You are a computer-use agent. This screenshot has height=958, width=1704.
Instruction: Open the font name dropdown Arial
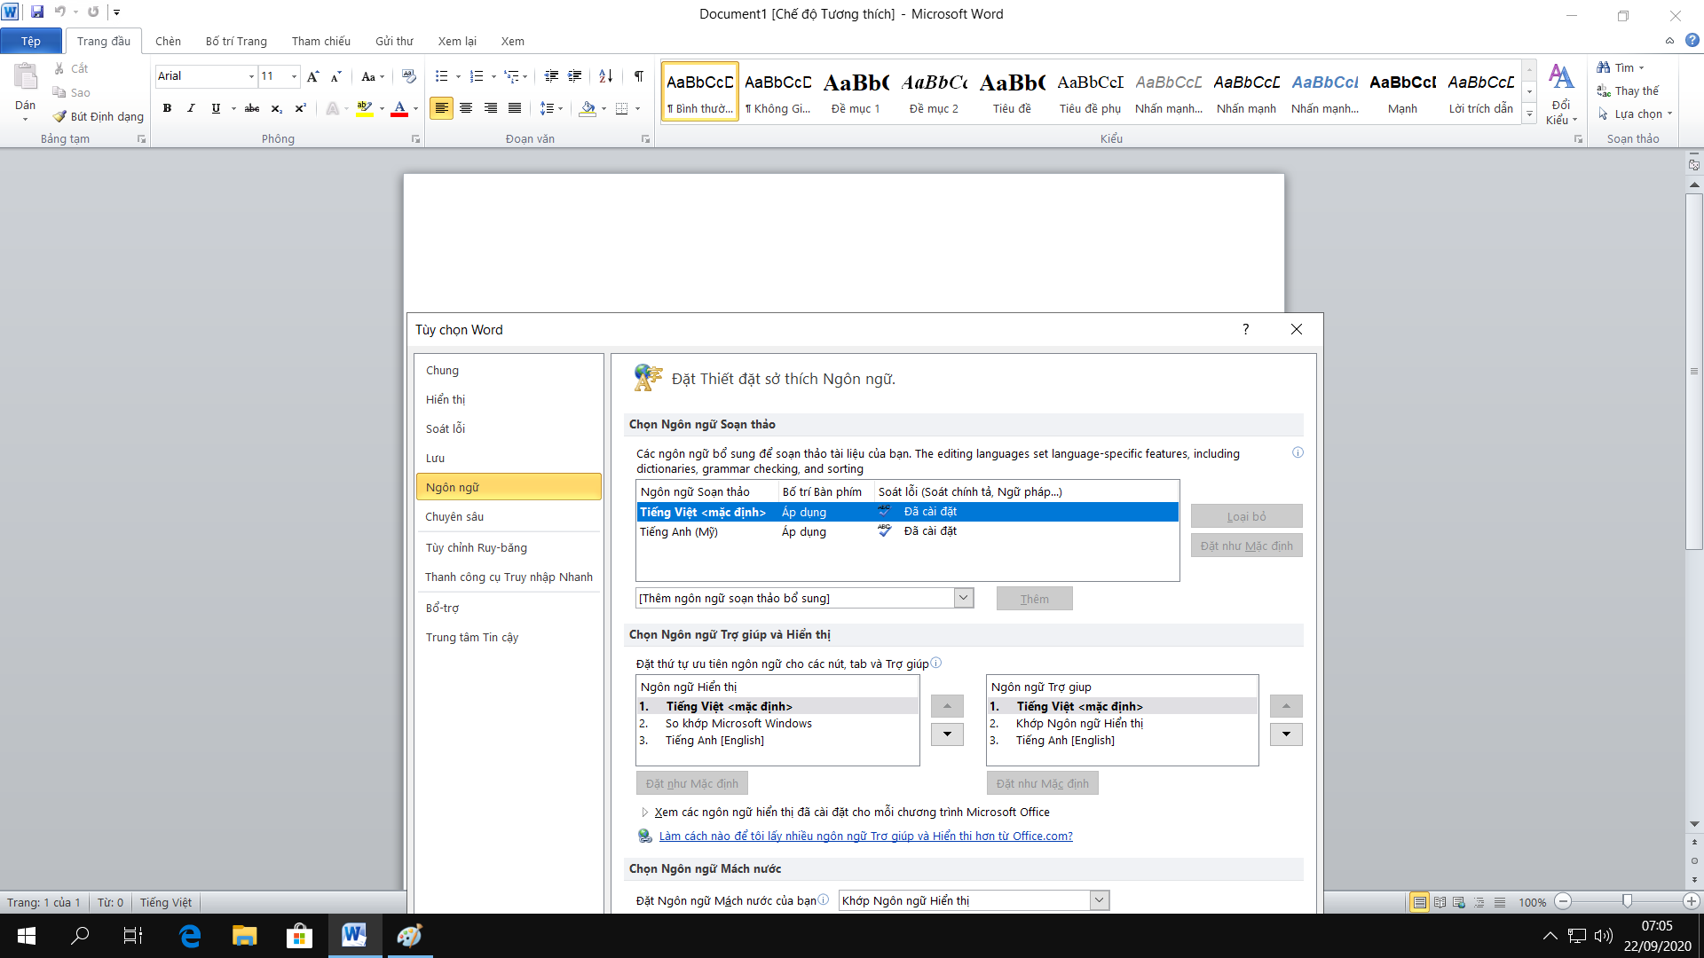pyautogui.click(x=251, y=76)
